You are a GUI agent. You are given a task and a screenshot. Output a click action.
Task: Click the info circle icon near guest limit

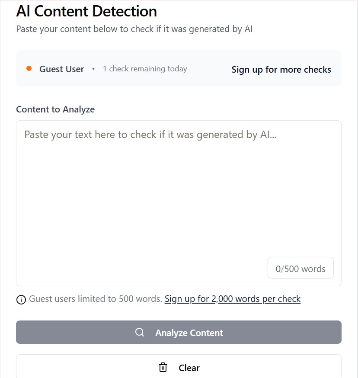coord(21,299)
